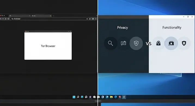Open the hamburger menu in the dark browser toolbar
This screenshot has height=106, width=195.
pos(96,19)
